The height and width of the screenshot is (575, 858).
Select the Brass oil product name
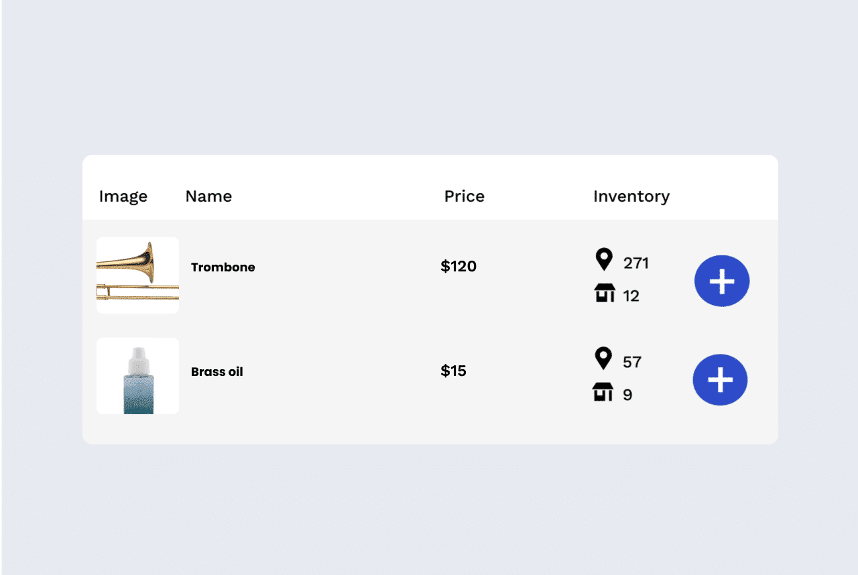217,372
